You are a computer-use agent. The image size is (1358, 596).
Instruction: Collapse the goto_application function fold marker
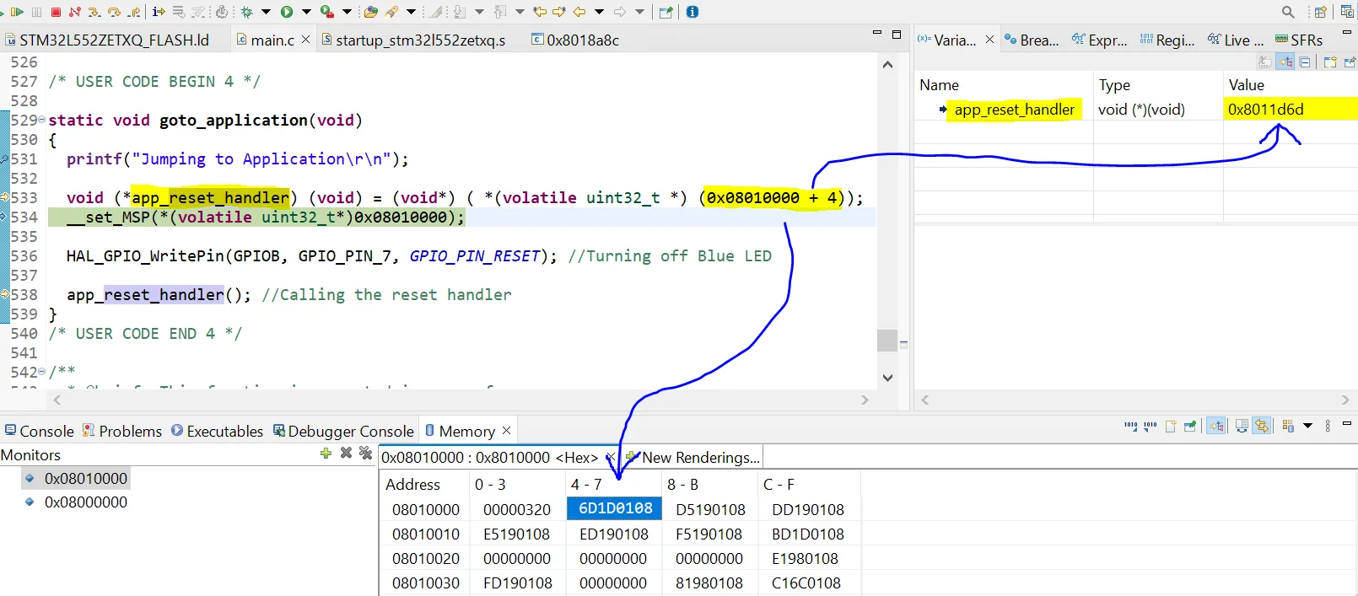42,120
